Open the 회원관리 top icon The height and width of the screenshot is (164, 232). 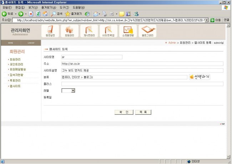coord(70,31)
